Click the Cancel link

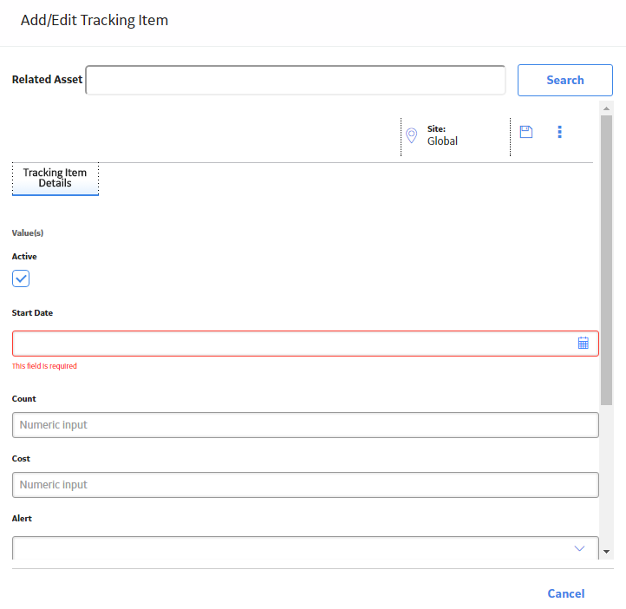point(565,593)
